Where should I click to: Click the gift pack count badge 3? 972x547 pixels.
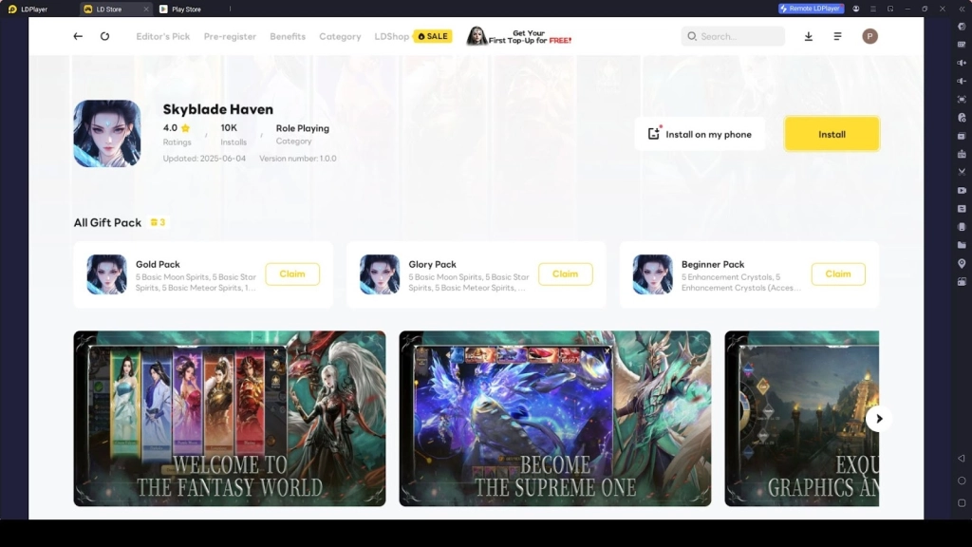159,222
